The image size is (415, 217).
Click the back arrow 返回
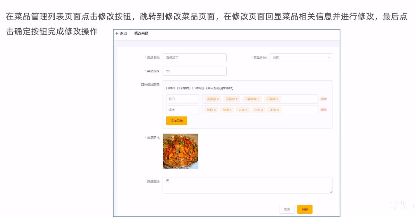pyautogui.click(x=121, y=33)
